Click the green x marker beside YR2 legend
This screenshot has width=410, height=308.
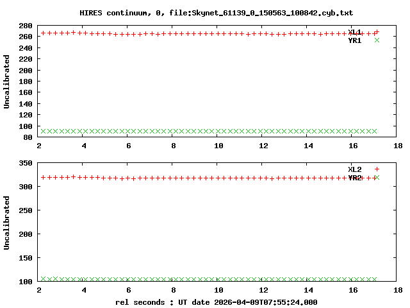(377, 178)
